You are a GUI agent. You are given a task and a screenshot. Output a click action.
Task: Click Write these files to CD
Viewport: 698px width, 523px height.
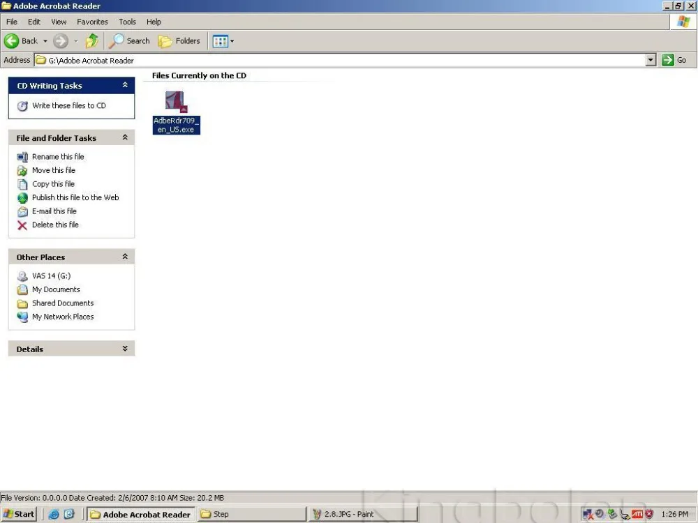click(69, 106)
